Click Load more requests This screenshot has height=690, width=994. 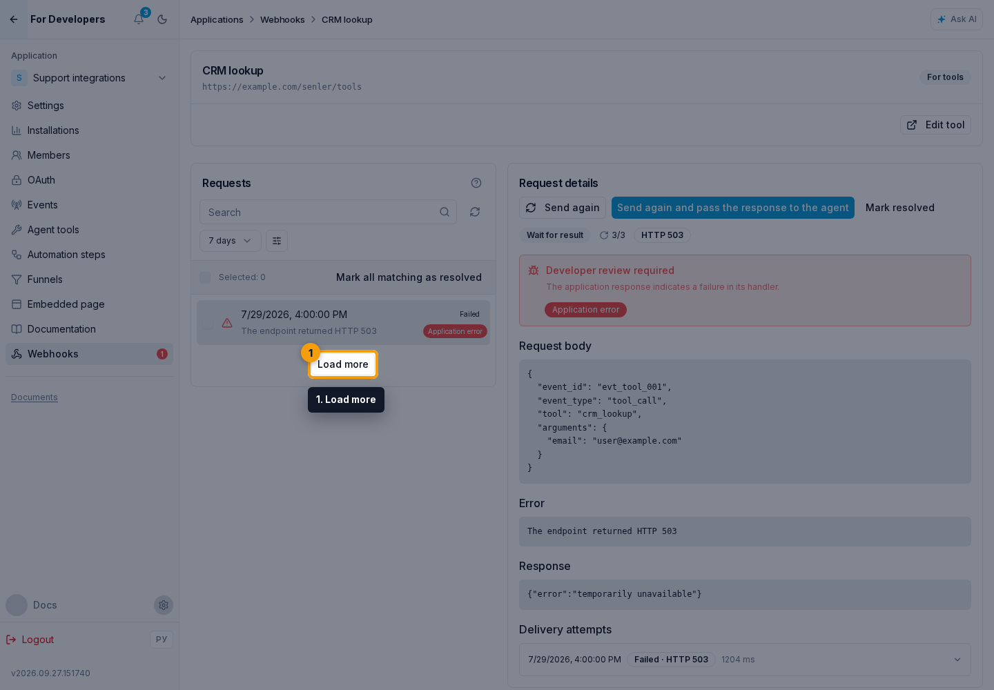click(343, 364)
